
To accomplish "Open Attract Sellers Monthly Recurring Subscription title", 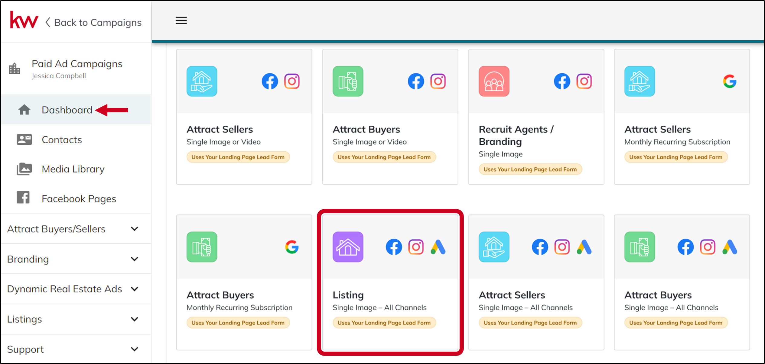I will 658,129.
